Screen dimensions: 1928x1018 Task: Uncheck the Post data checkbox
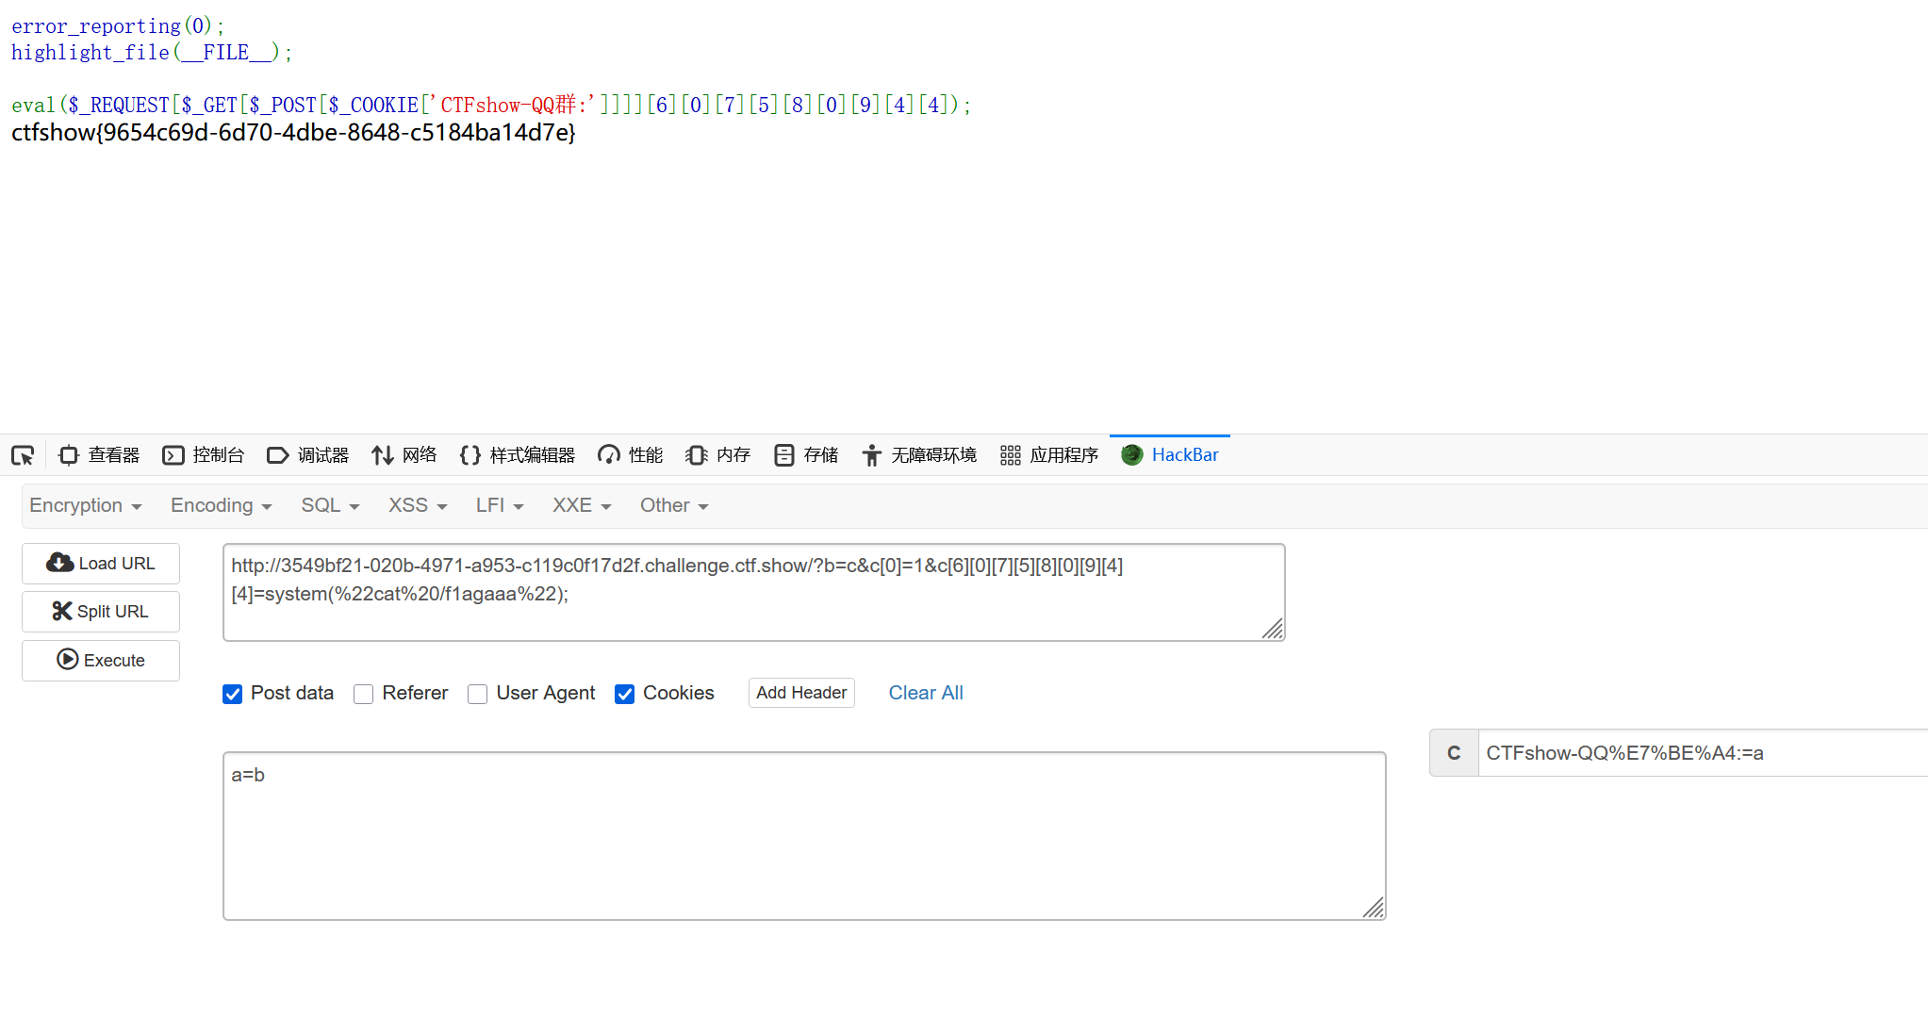[233, 695]
